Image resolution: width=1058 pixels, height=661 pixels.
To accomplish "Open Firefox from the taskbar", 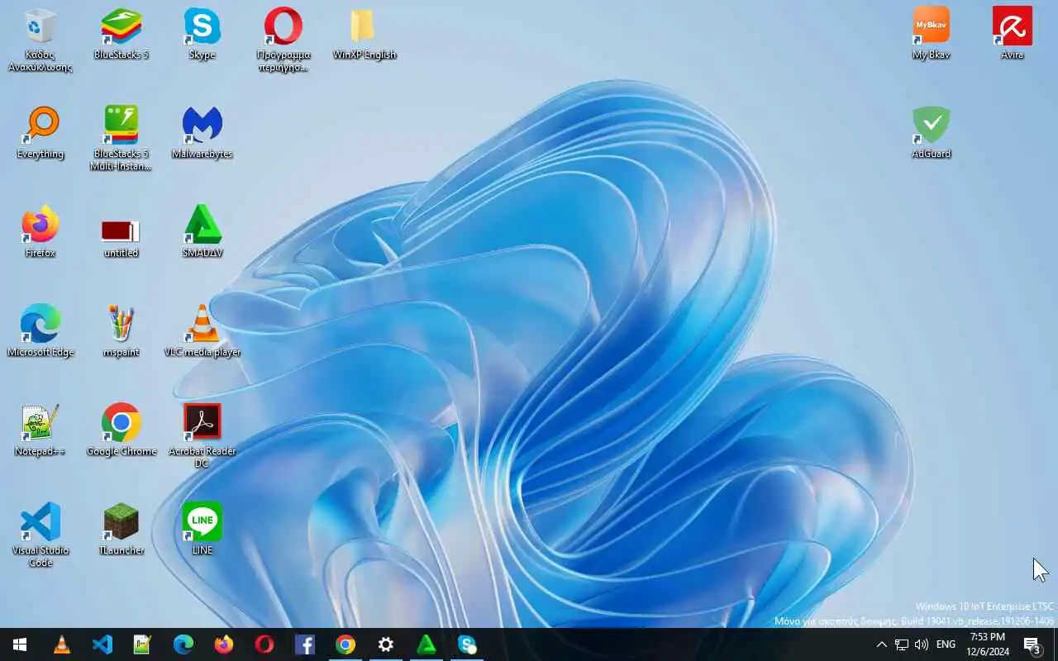I will (223, 644).
